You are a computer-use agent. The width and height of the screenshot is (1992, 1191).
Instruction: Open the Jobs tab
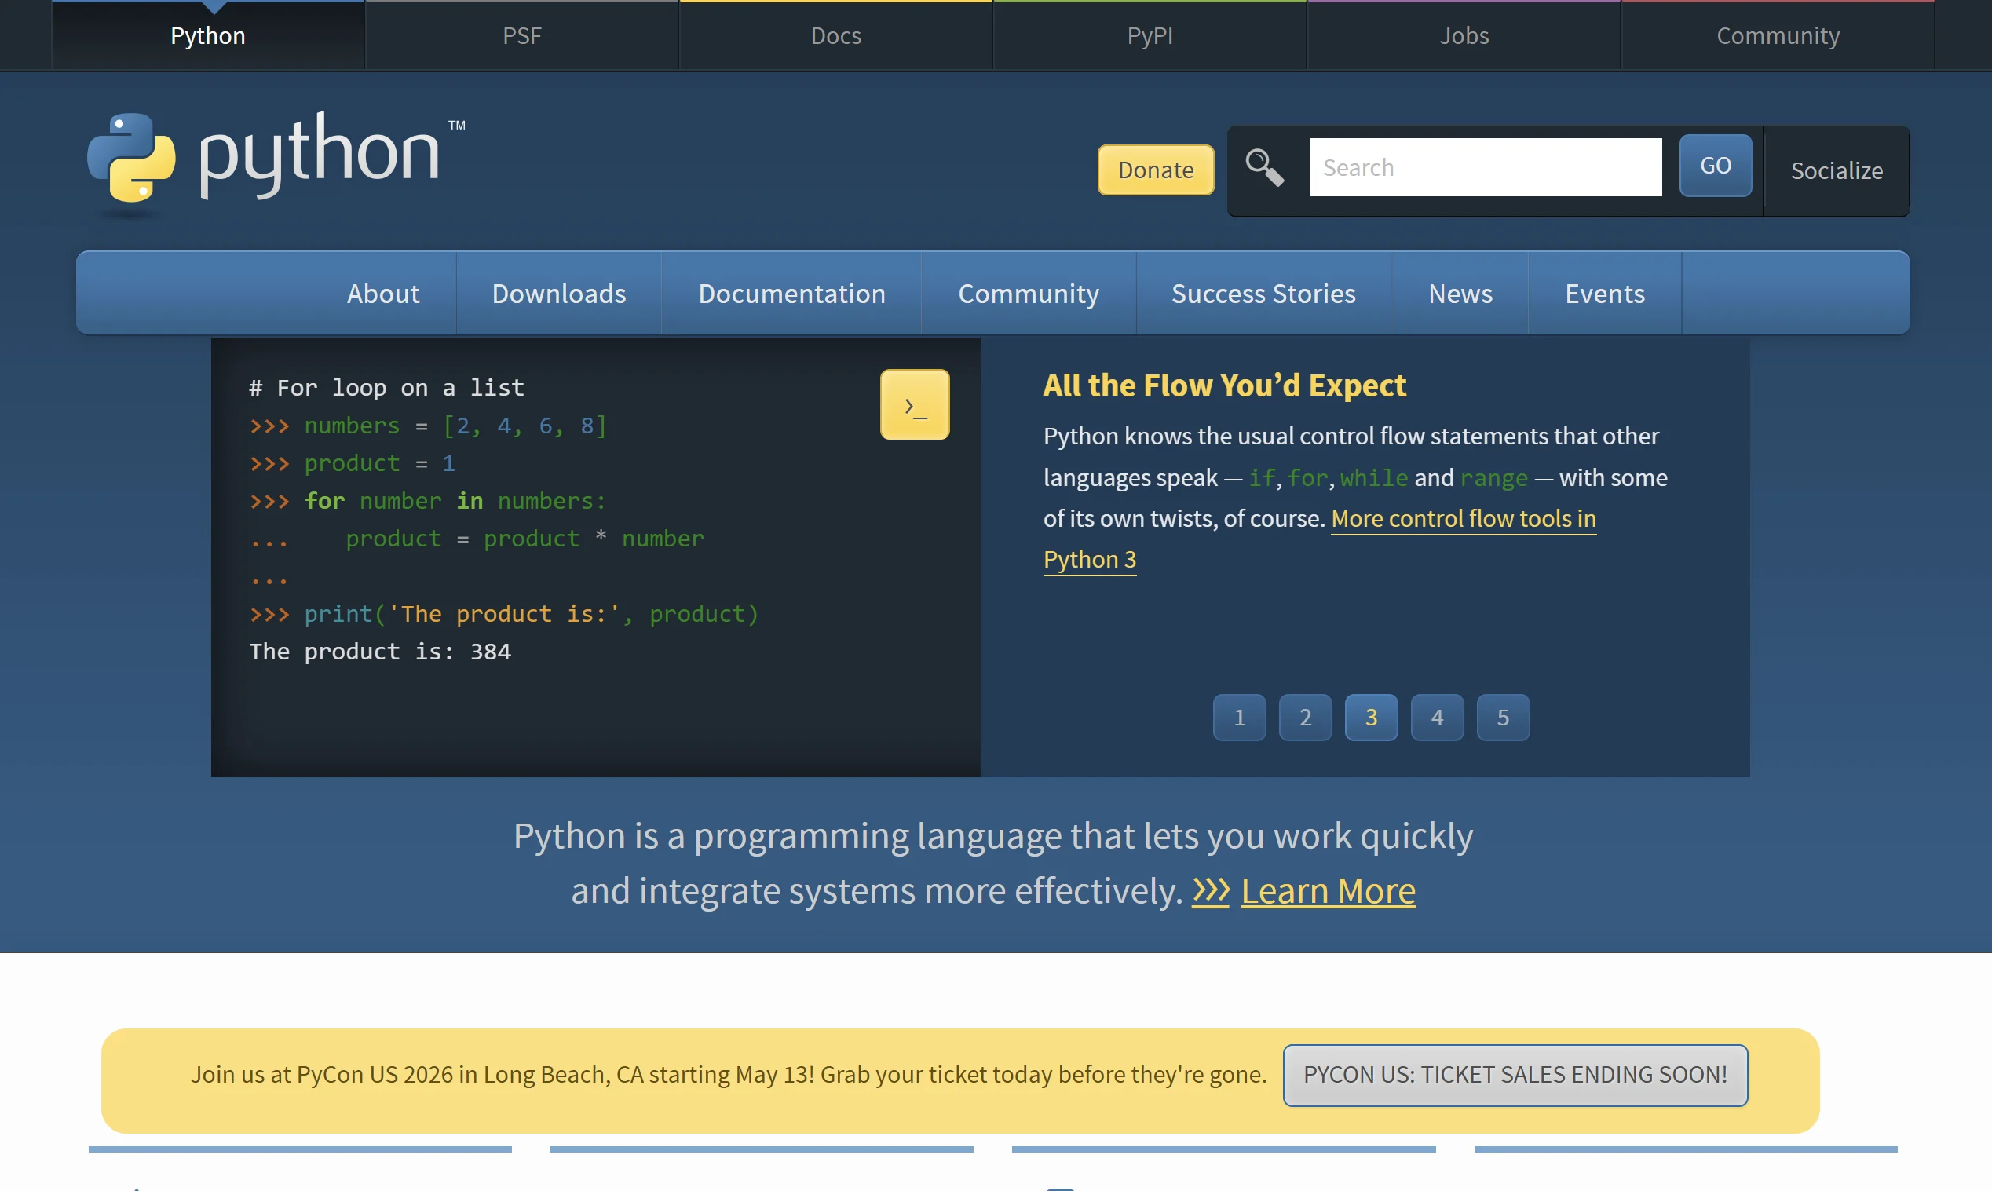[1463, 35]
